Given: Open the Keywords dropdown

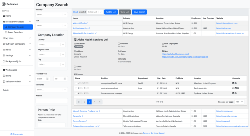Looking at the screenshot, I should (x=52, y=89).
